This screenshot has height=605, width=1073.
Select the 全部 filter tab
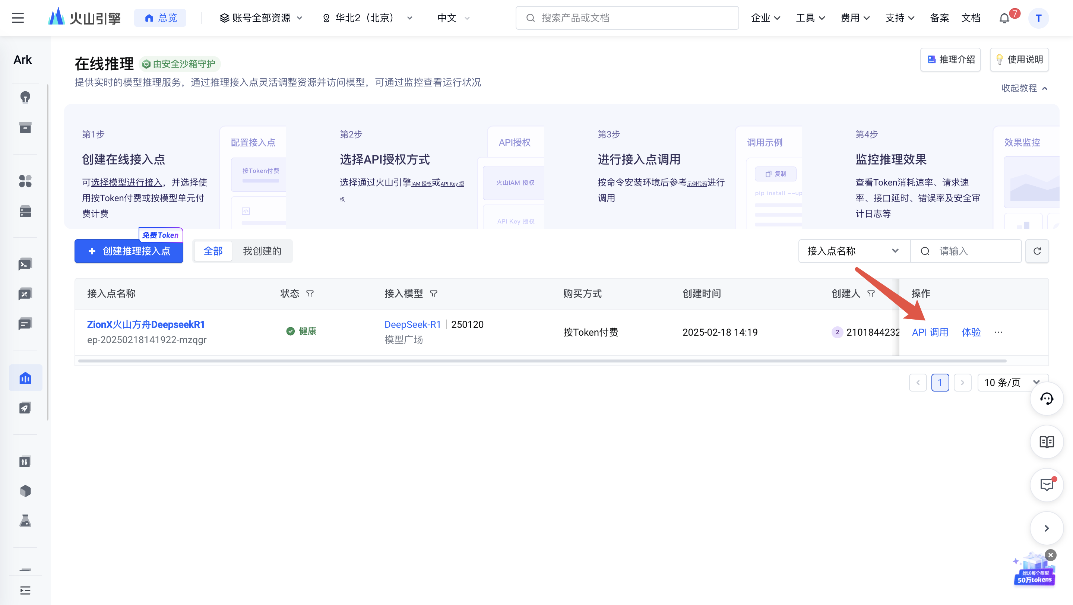click(x=213, y=251)
